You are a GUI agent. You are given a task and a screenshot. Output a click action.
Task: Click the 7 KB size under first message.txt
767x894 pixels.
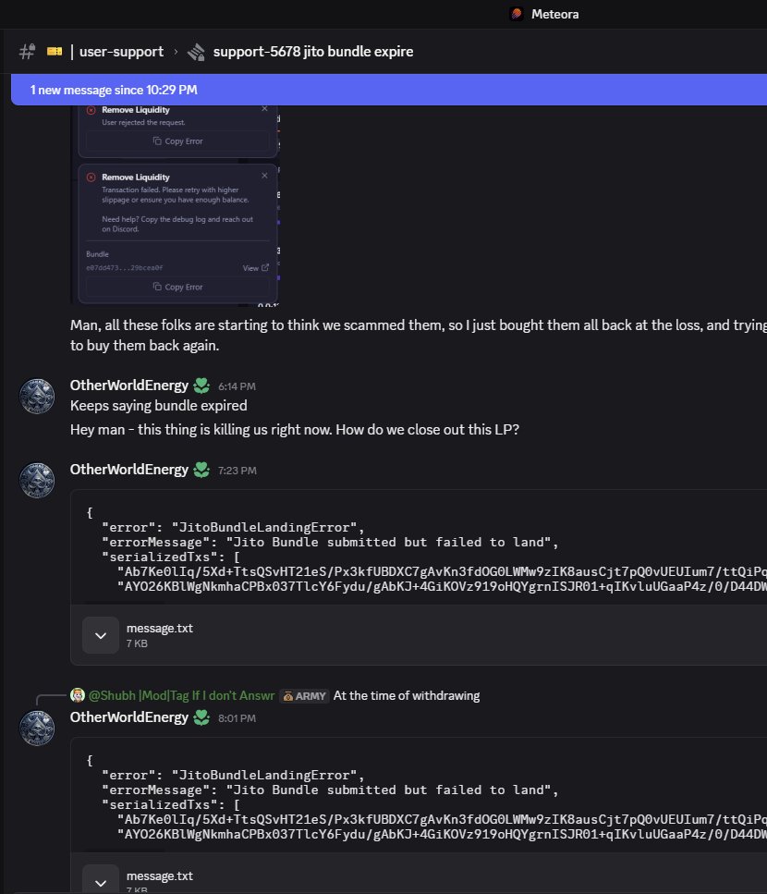137,643
